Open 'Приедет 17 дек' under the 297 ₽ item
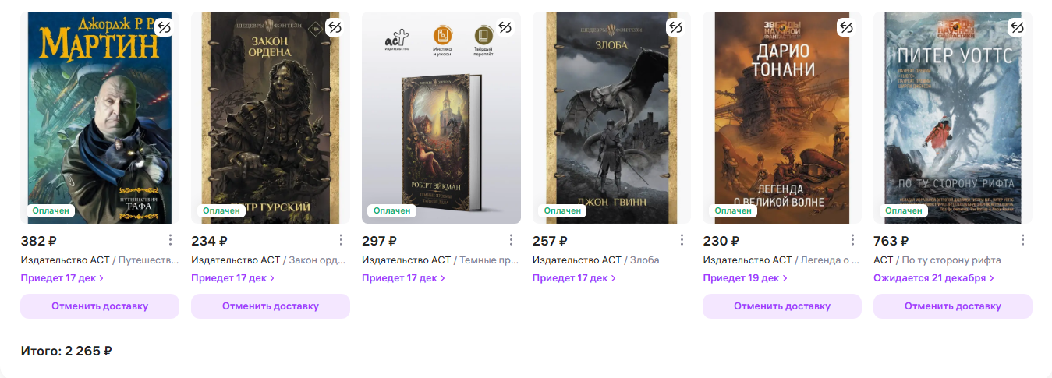 [403, 278]
